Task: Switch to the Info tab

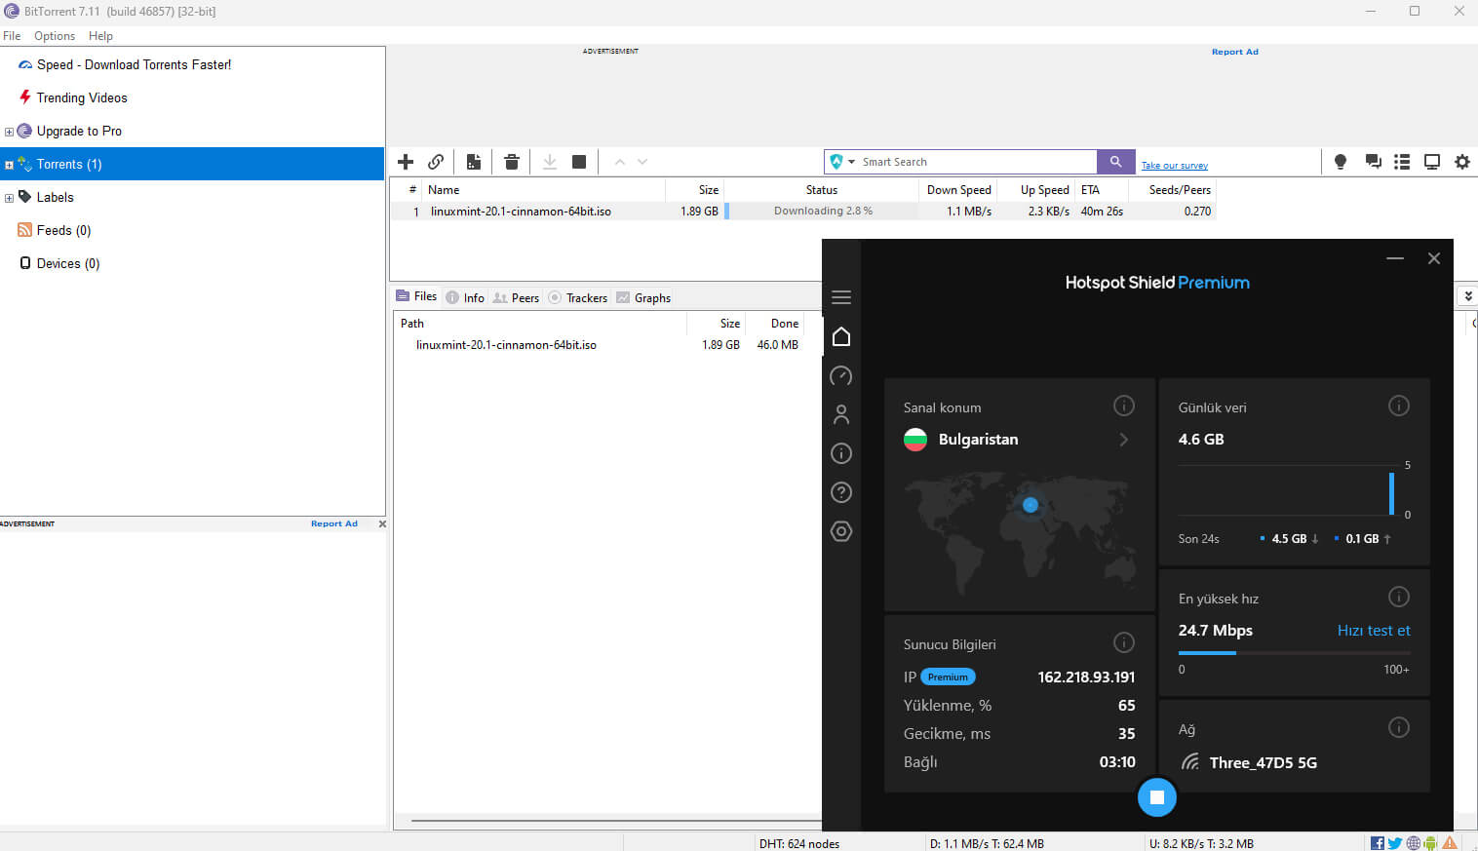Action: (x=465, y=298)
